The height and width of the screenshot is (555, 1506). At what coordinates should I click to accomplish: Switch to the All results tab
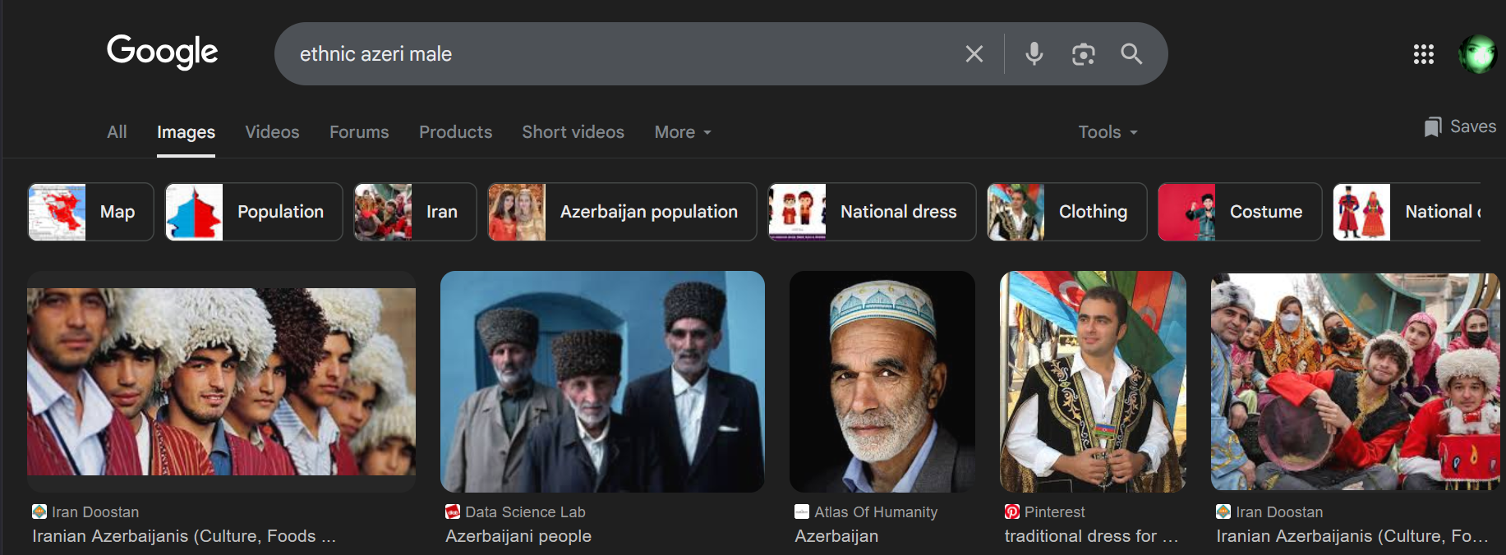tap(117, 132)
